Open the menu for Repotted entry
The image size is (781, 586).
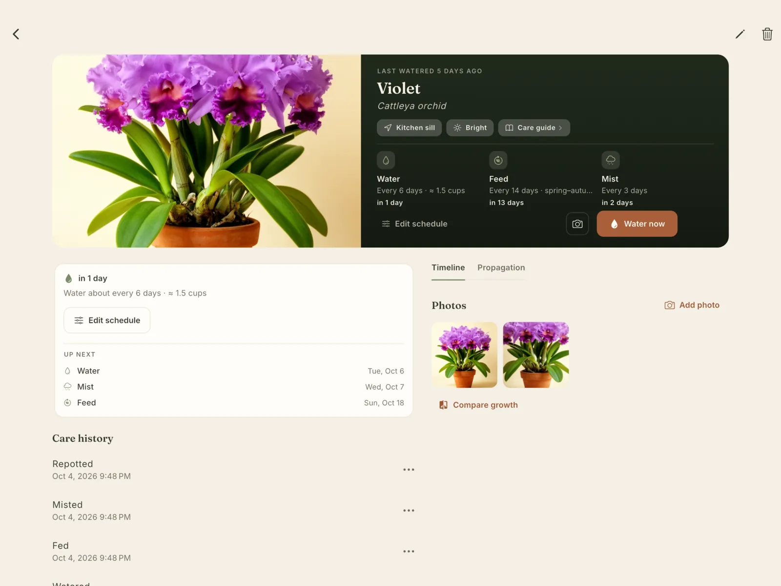tap(409, 469)
